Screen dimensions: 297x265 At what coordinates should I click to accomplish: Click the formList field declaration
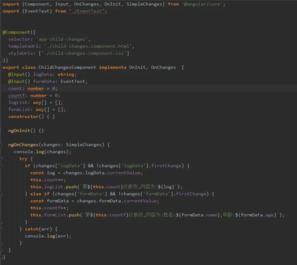(x=37, y=109)
